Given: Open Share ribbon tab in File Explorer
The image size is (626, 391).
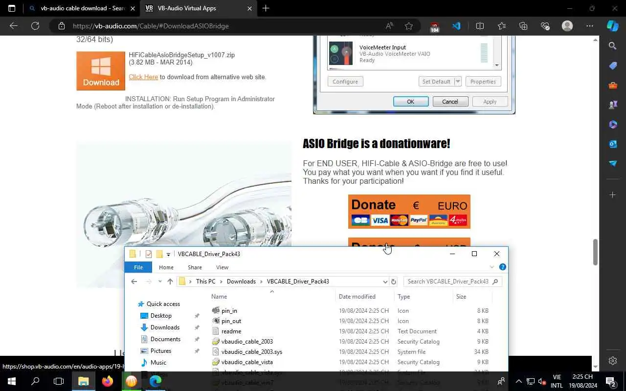Looking at the screenshot, I should (195, 267).
